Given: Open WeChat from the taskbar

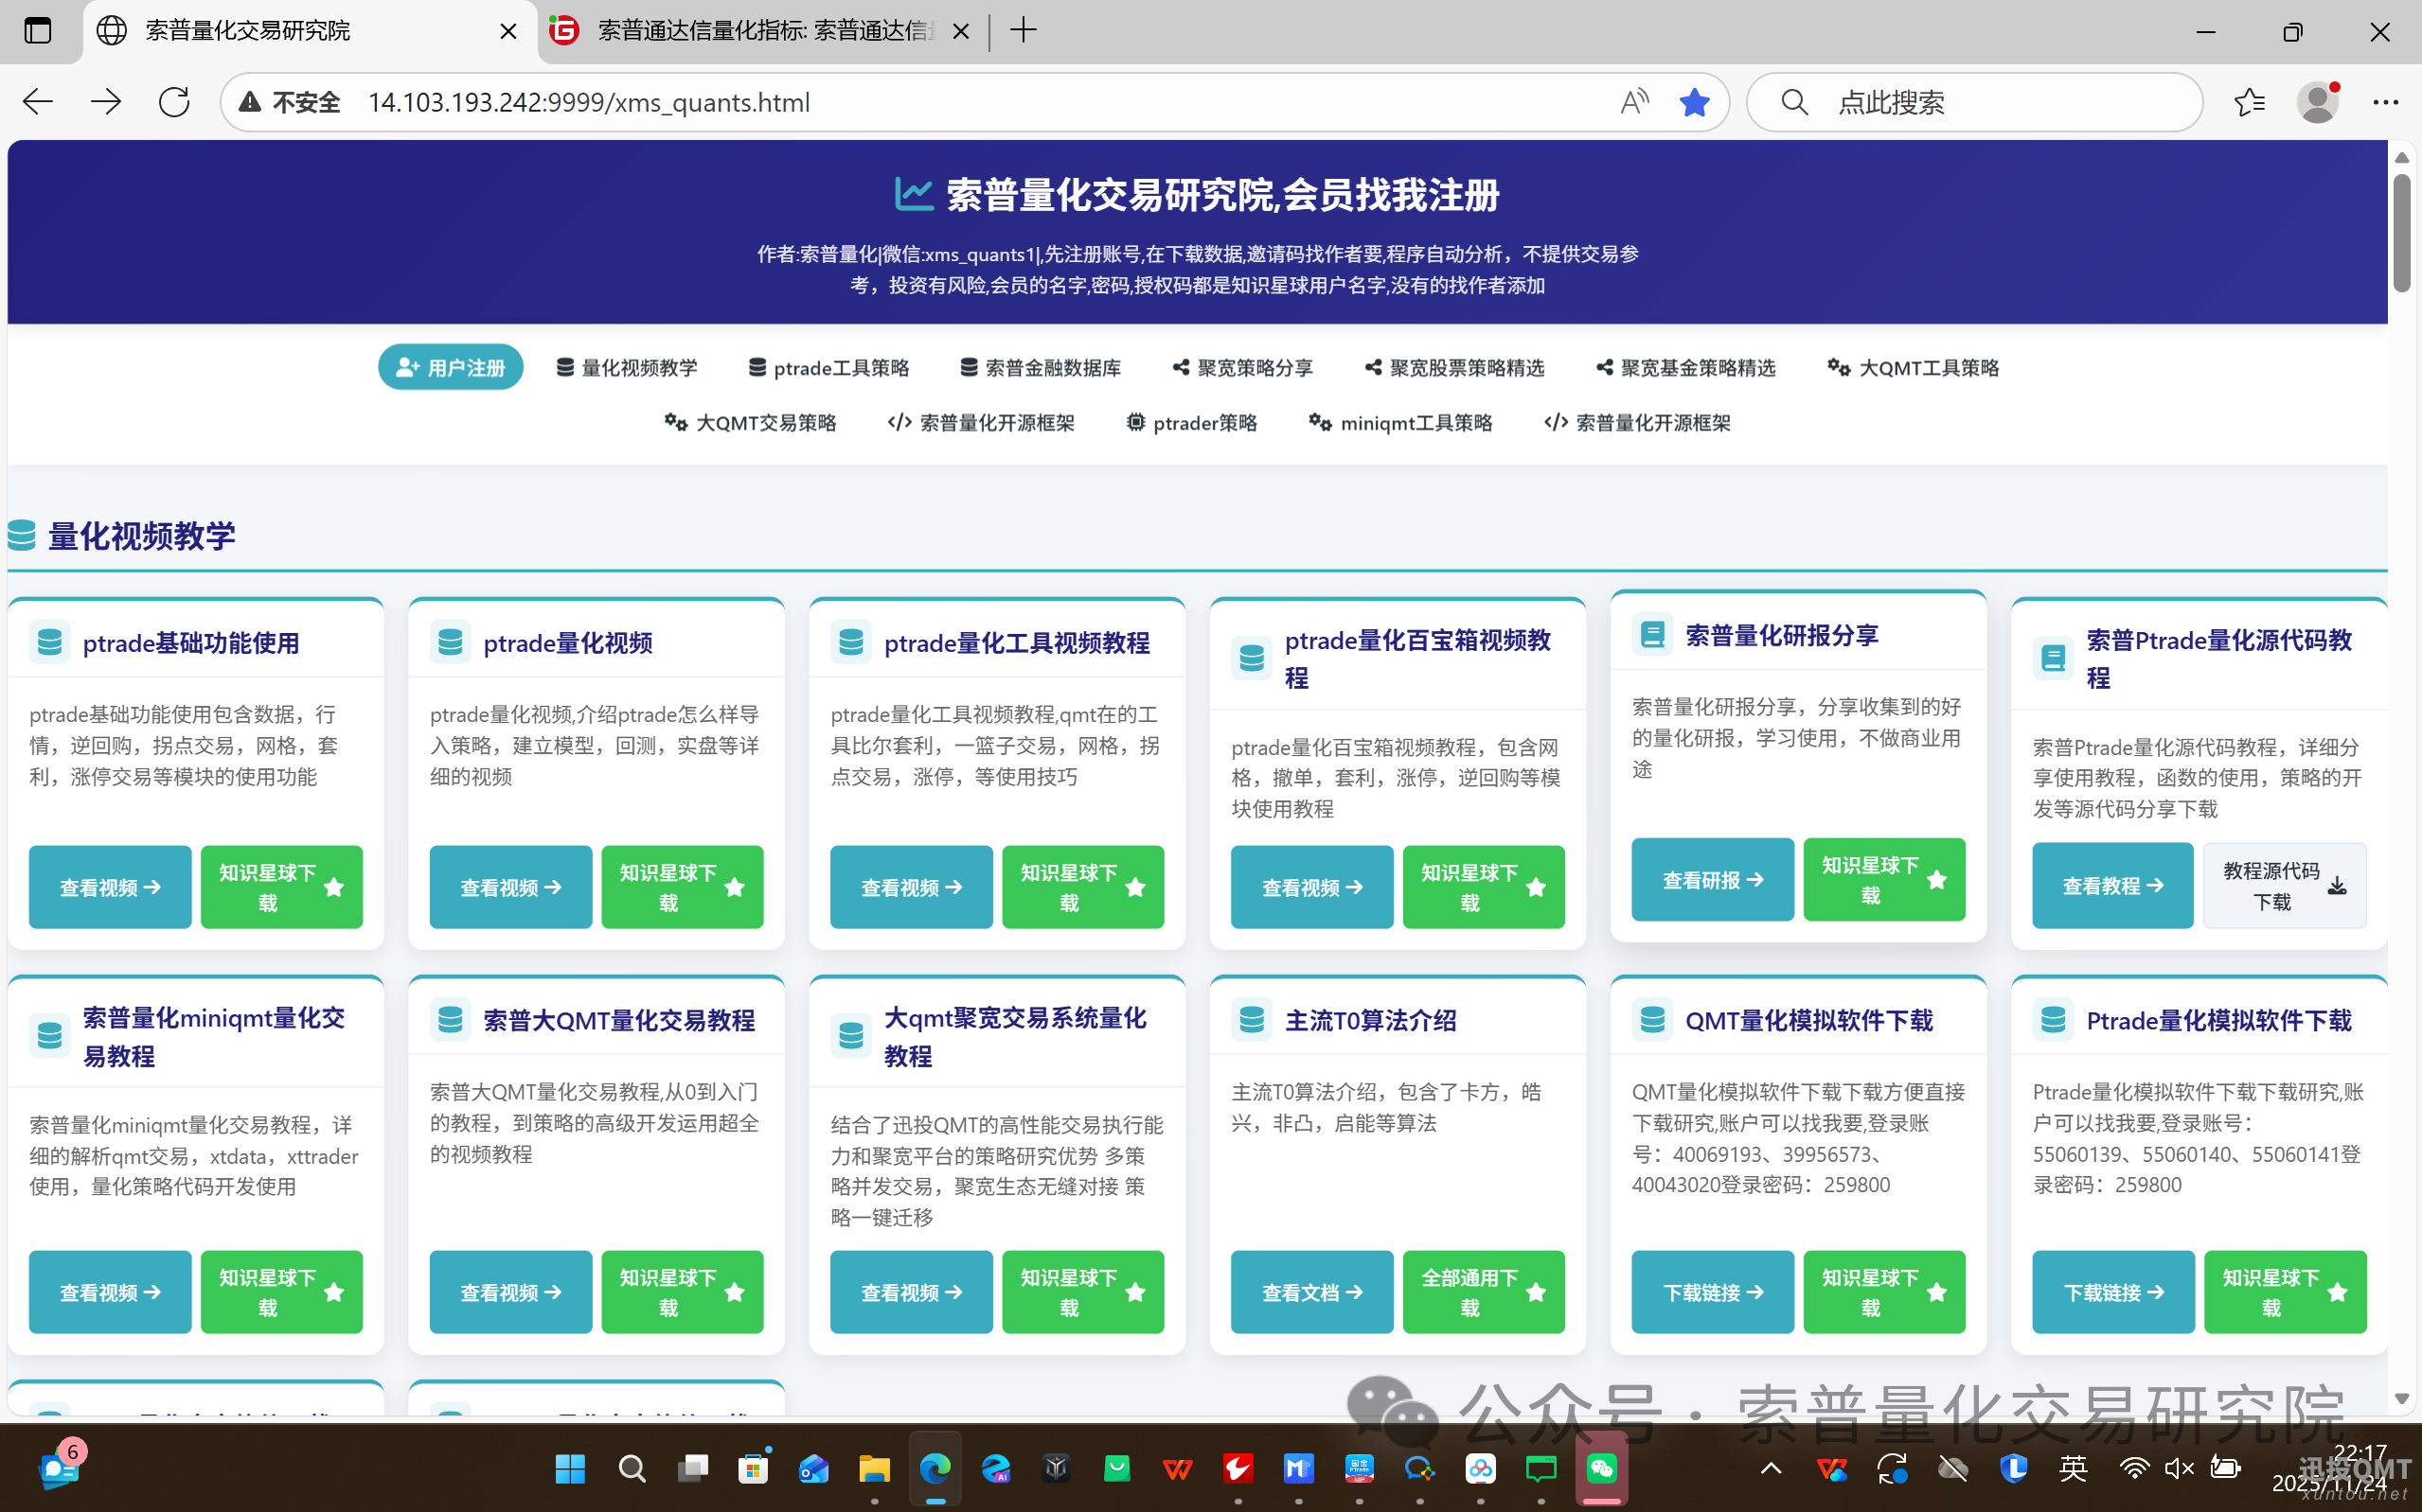Looking at the screenshot, I should (1602, 1468).
